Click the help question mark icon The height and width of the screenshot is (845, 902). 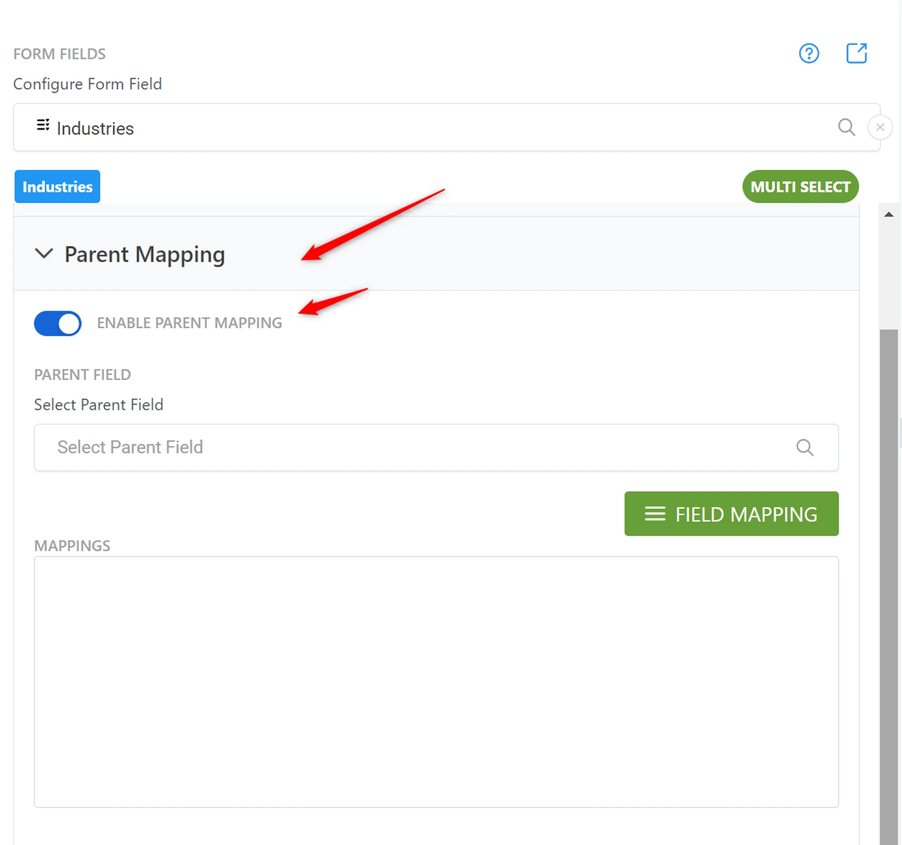coord(809,54)
